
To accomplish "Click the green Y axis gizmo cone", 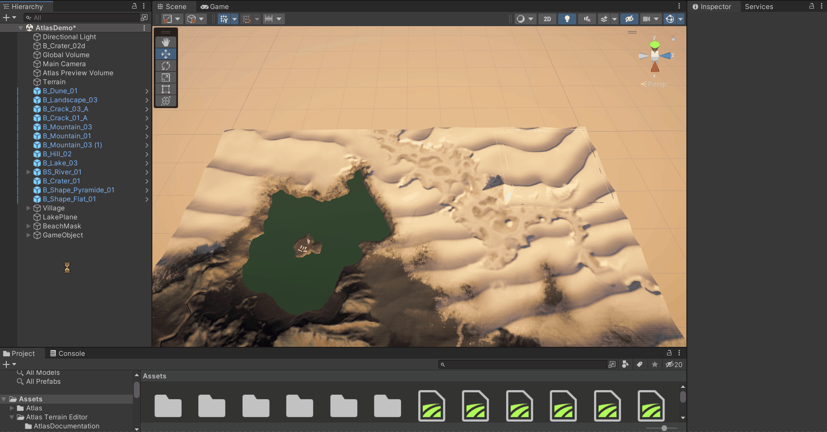I will tap(655, 45).
